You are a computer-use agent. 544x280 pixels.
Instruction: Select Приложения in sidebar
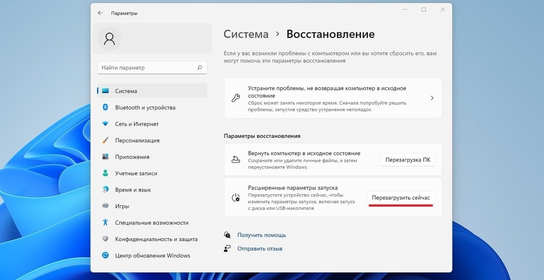coord(152,157)
